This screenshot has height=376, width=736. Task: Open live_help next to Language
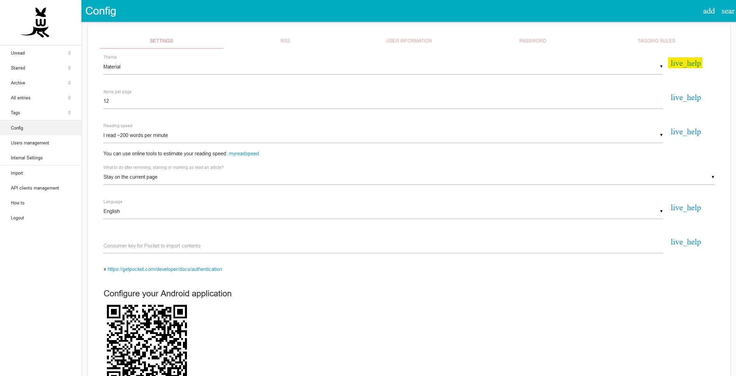click(685, 208)
